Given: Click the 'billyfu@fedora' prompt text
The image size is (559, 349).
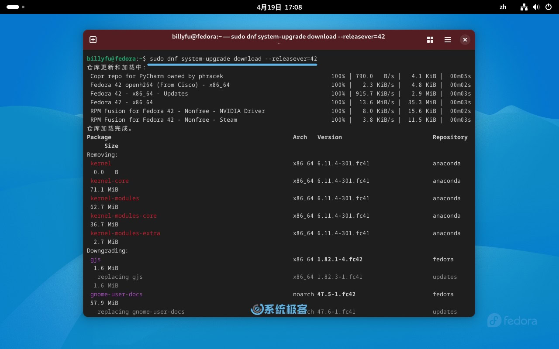Looking at the screenshot, I should tap(111, 58).
